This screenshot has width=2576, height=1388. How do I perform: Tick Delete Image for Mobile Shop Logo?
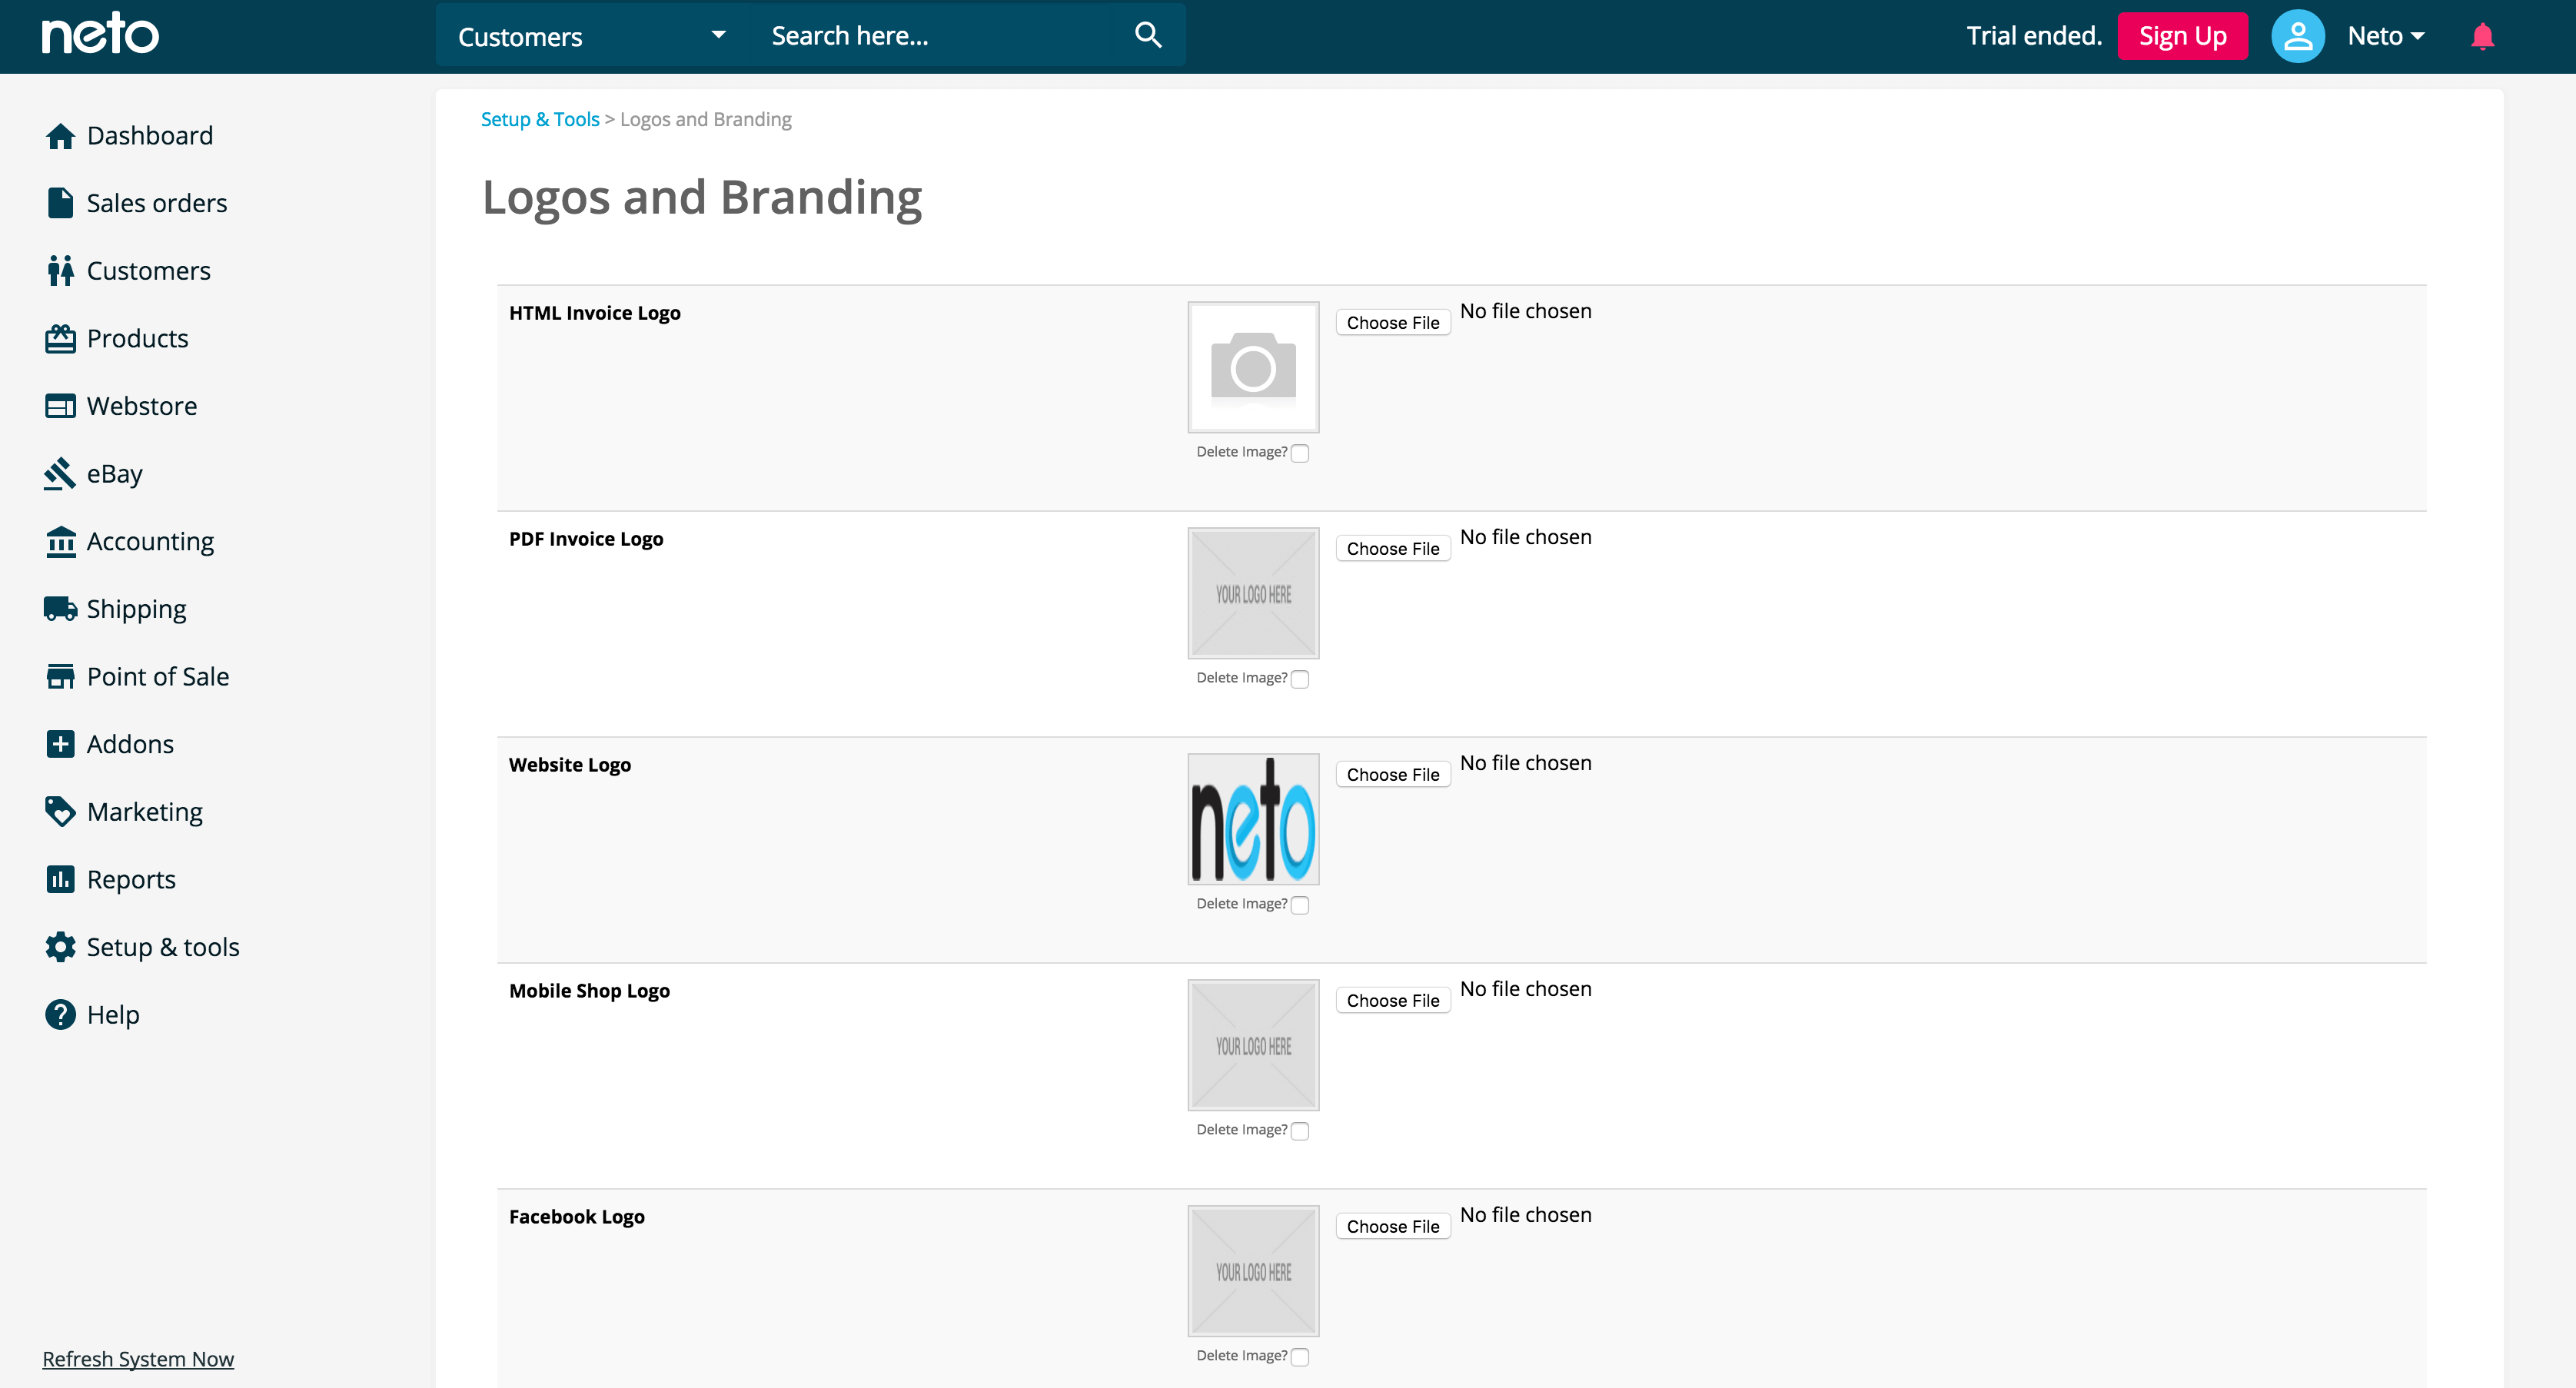pyautogui.click(x=1300, y=1131)
